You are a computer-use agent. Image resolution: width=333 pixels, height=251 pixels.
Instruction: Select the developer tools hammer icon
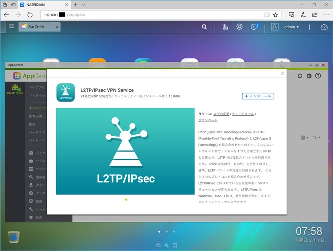31,177
